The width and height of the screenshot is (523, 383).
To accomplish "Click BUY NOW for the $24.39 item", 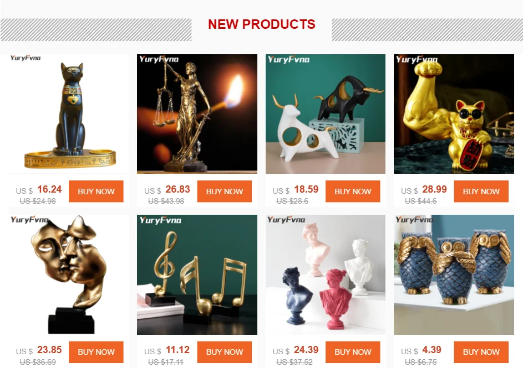I will tap(353, 351).
